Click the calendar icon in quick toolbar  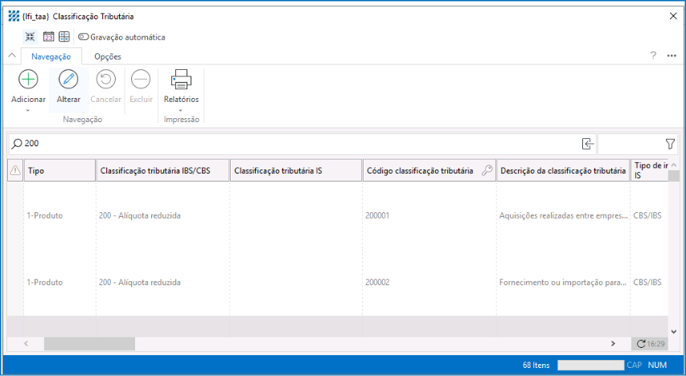[x=48, y=37]
